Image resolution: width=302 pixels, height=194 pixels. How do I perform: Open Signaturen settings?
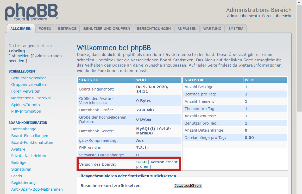click(x=21, y=169)
